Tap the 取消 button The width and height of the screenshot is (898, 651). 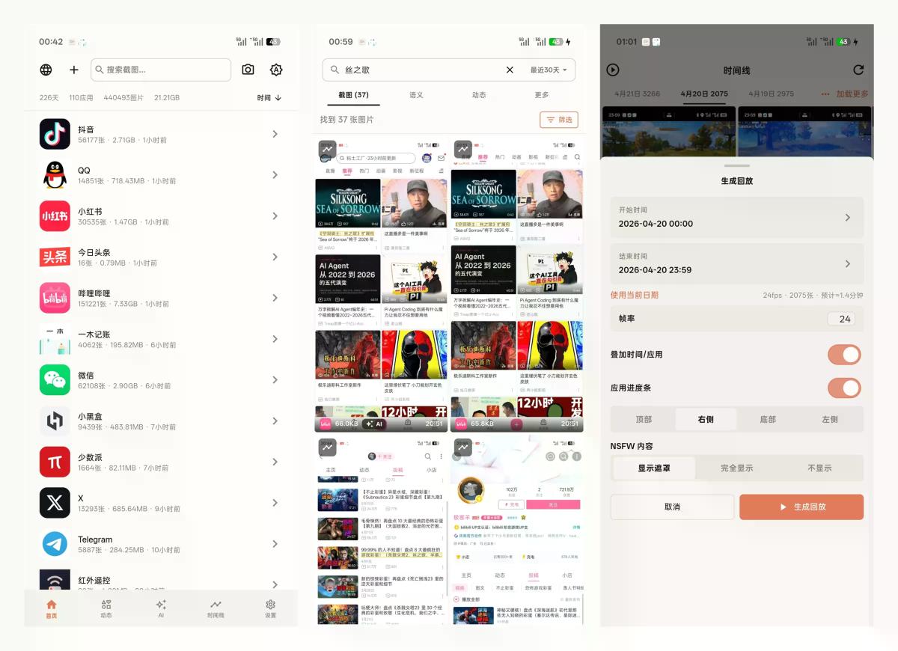672,507
